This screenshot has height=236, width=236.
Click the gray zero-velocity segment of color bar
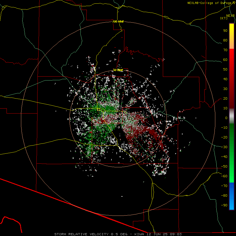[232, 117]
